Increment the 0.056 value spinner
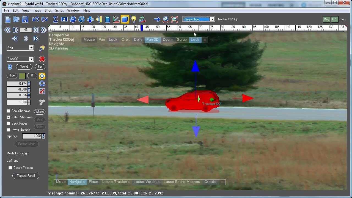 29,94
